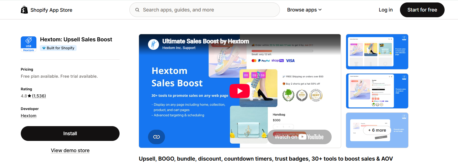Click the Log in link
458x168 pixels.
coord(385,10)
